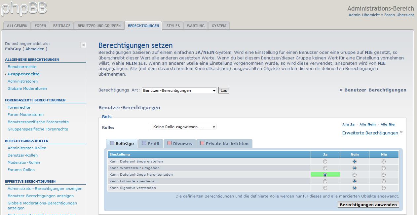The width and height of the screenshot is (417, 215).
Task: Go to Moderator-Rollen sidebar link
Action: (24, 162)
